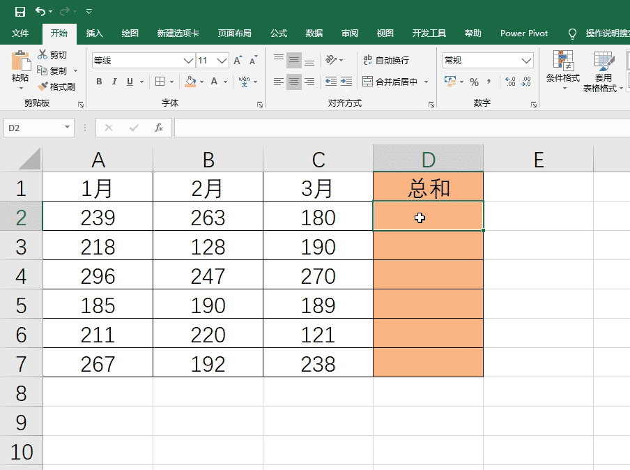Switch to the 数据 tab
Image resolution: width=630 pixels, height=470 pixels.
tap(314, 33)
